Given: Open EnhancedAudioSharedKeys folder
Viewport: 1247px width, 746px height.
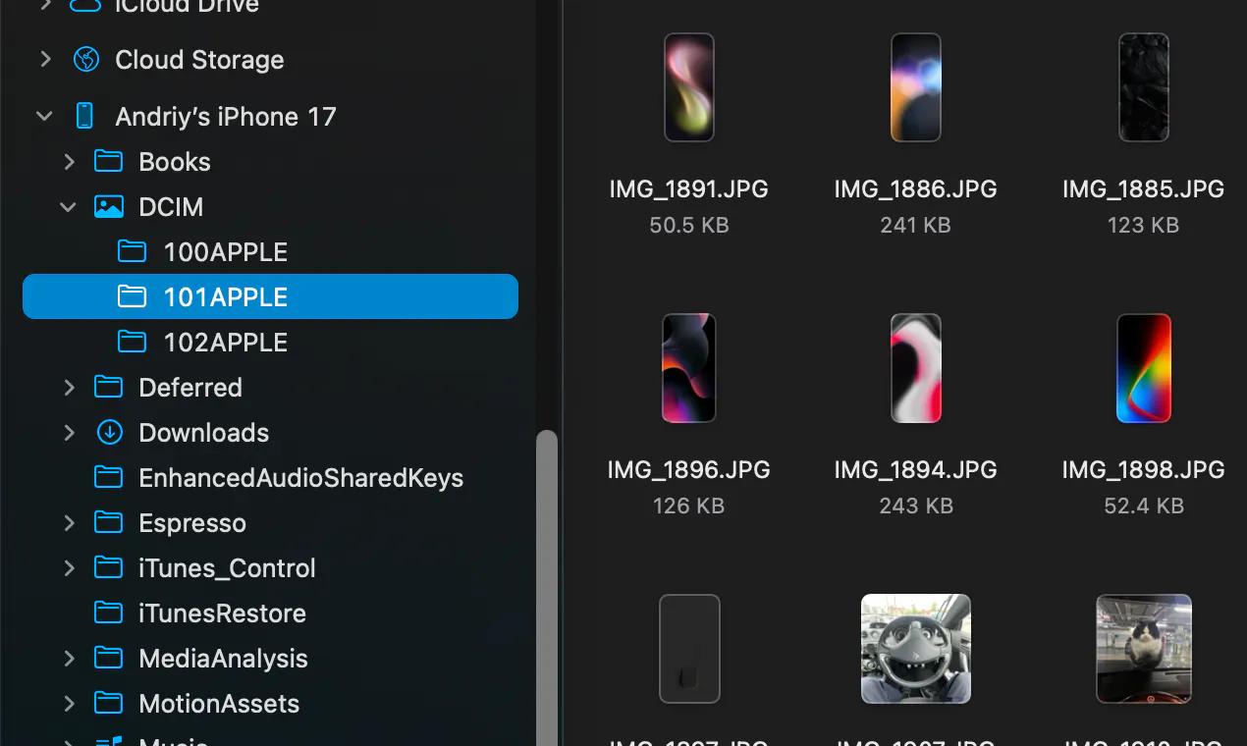Looking at the screenshot, I should (x=301, y=478).
